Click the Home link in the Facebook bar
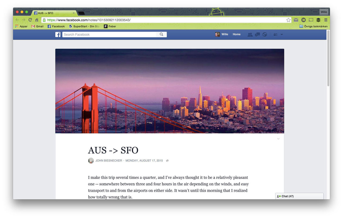 click(237, 34)
